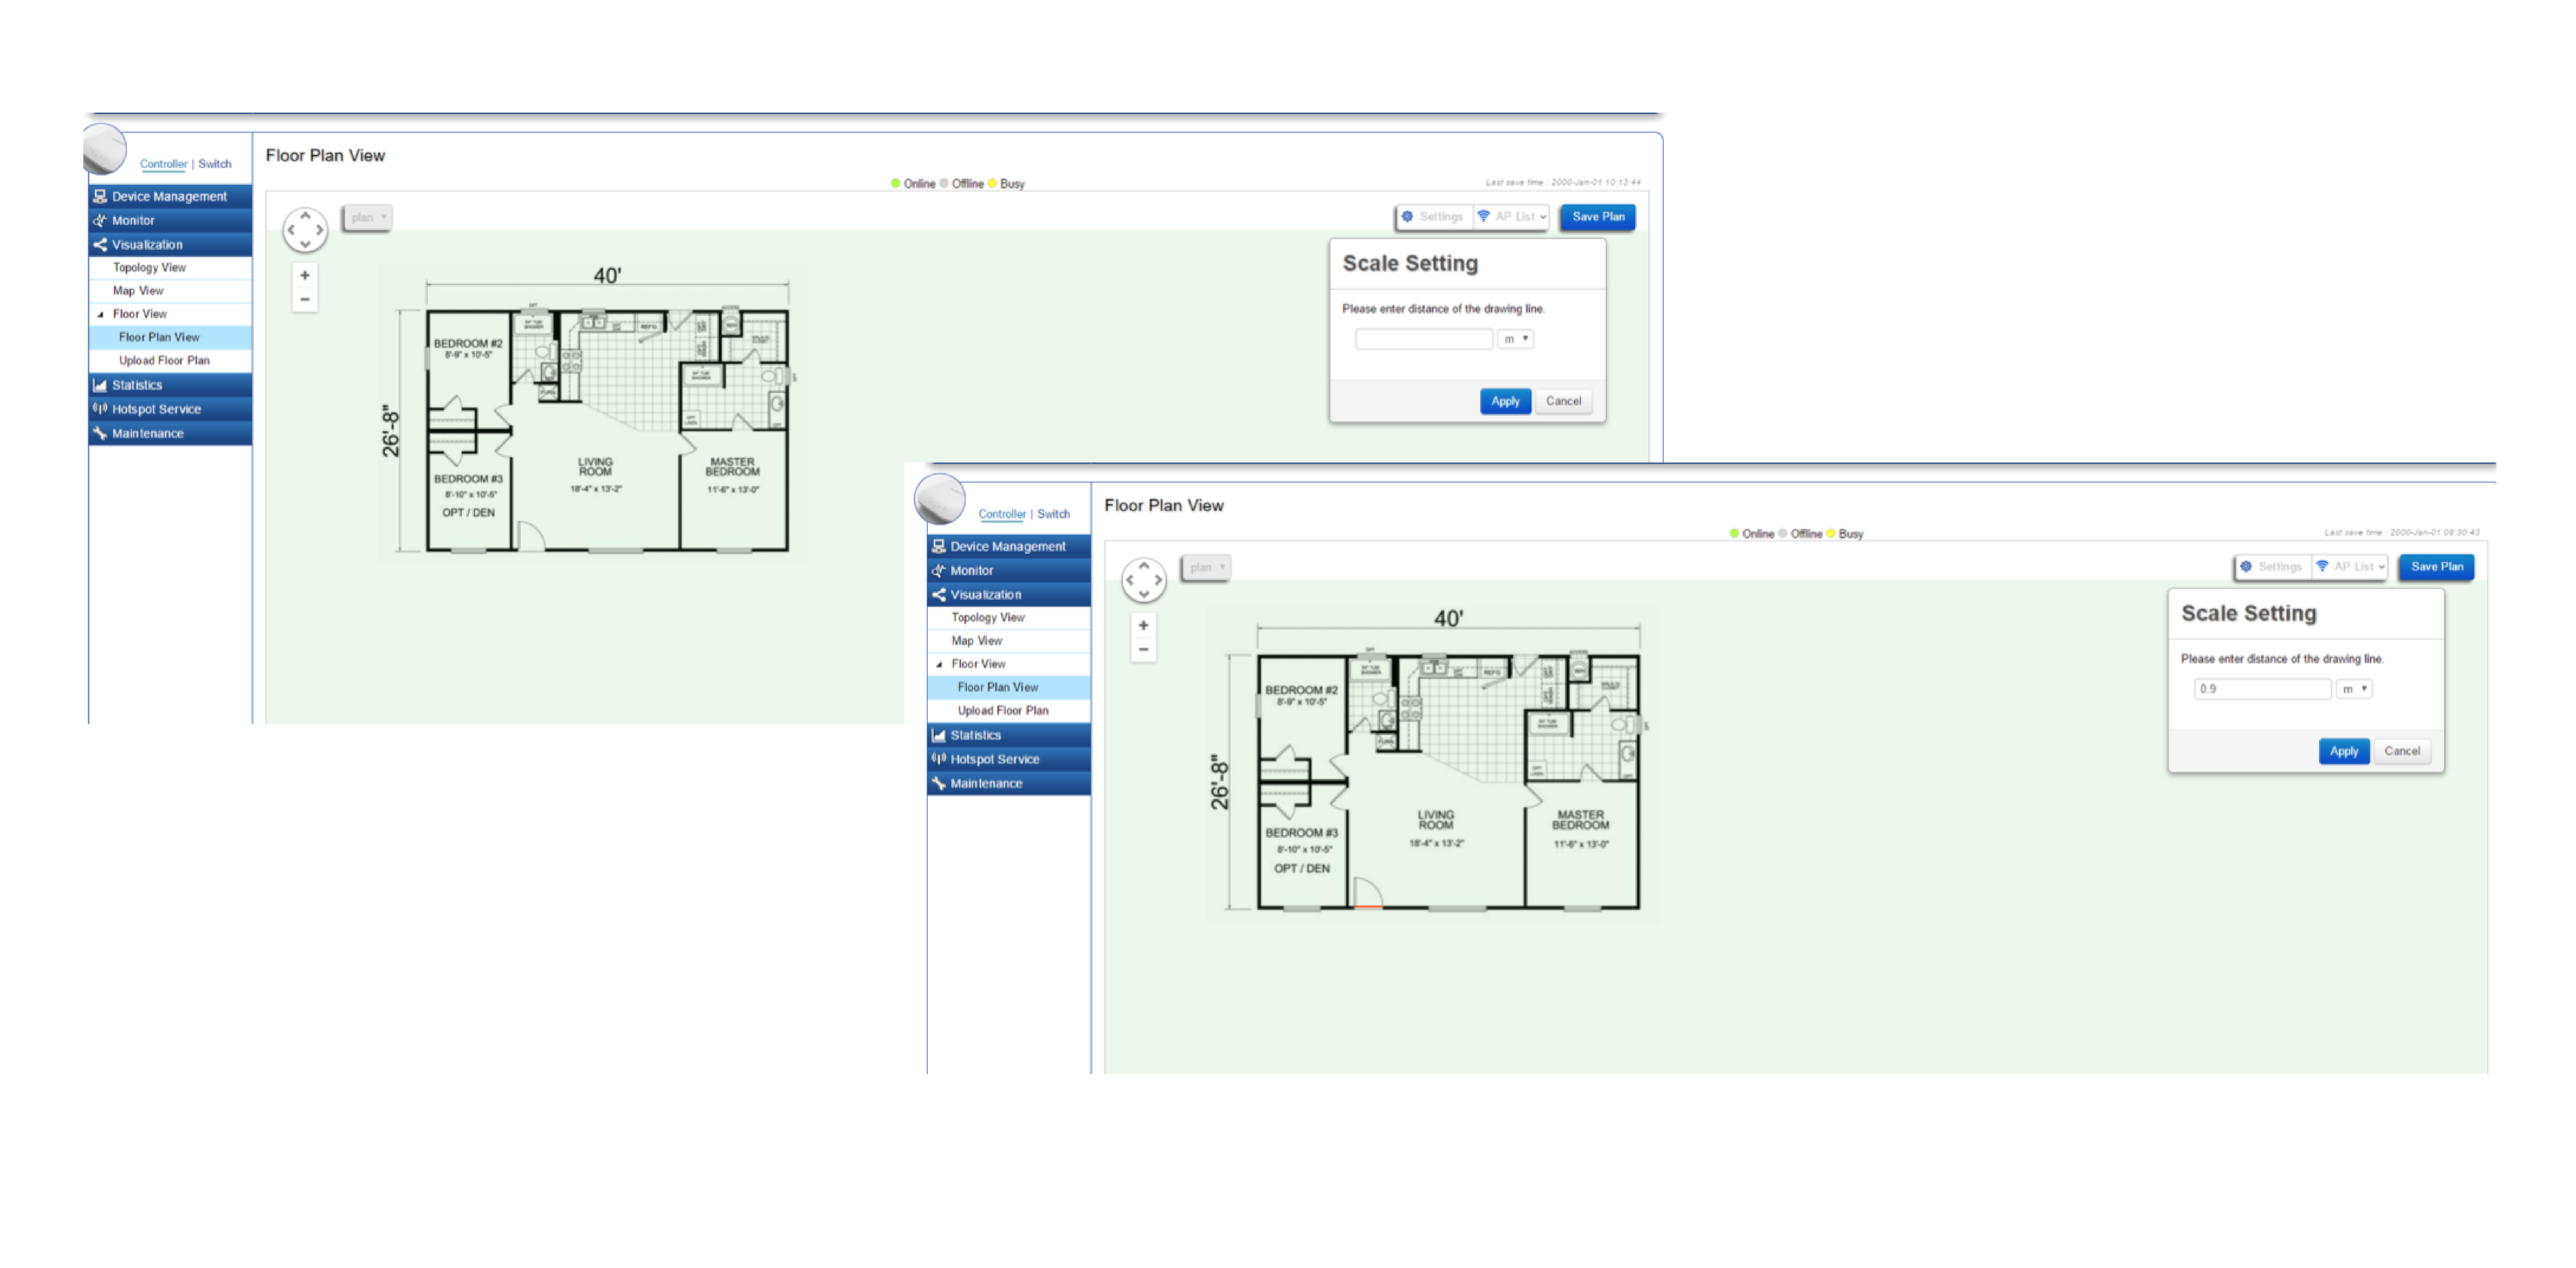Zoom in the floor plan in lower-right window

[x=1144, y=625]
